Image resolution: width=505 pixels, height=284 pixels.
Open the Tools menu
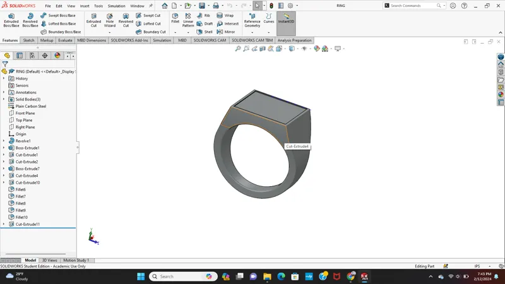[x=98, y=6]
